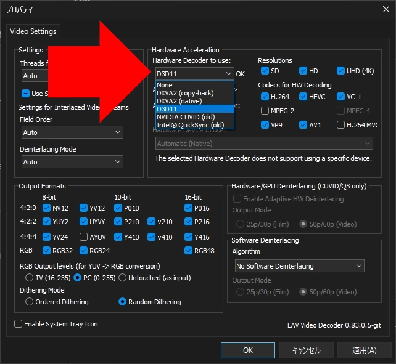The image size is (396, 364).
Task: Close the プロパティ dialog window
Action: tap(386, 10)
